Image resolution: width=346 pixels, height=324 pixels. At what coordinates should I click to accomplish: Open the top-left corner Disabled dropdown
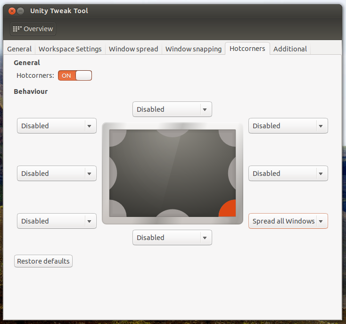coord(57,126)
